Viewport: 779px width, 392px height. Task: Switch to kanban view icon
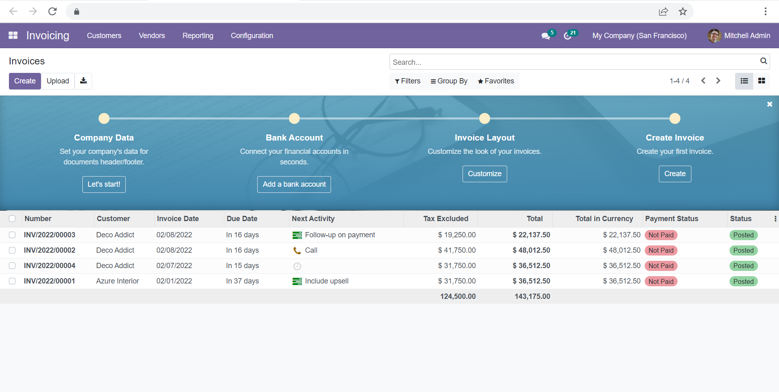click(762, 81)
